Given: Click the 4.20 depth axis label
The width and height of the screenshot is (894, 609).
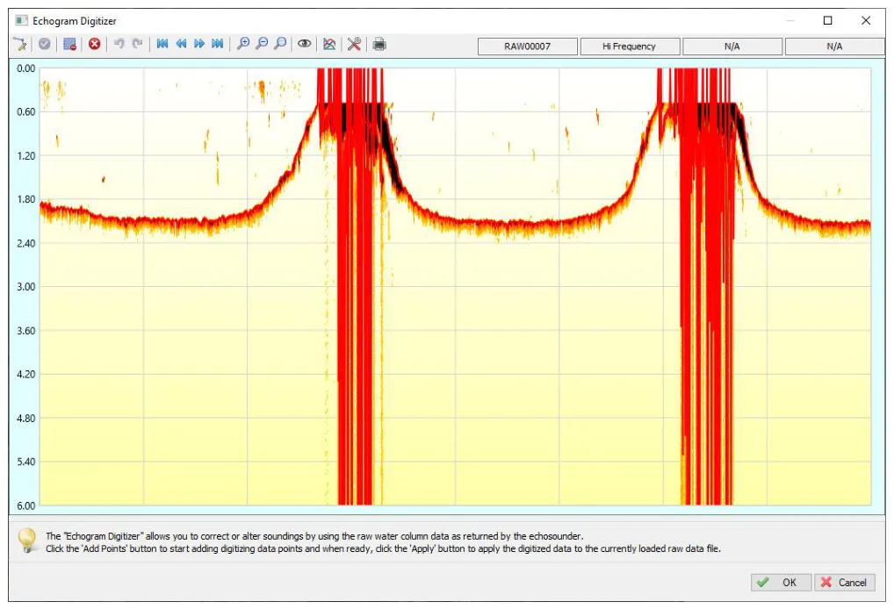Looking at the screenshot, I should (x=25, y=375).
